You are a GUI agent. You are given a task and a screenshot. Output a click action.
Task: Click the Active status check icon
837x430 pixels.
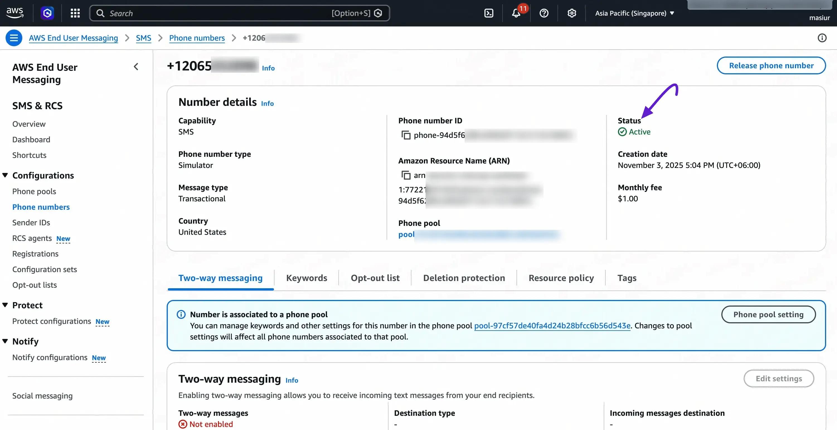click(x=622, y=131)
